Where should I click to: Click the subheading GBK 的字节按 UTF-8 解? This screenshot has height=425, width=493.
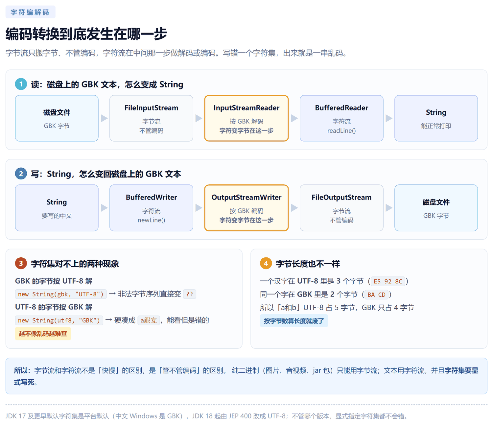point(54,281)
